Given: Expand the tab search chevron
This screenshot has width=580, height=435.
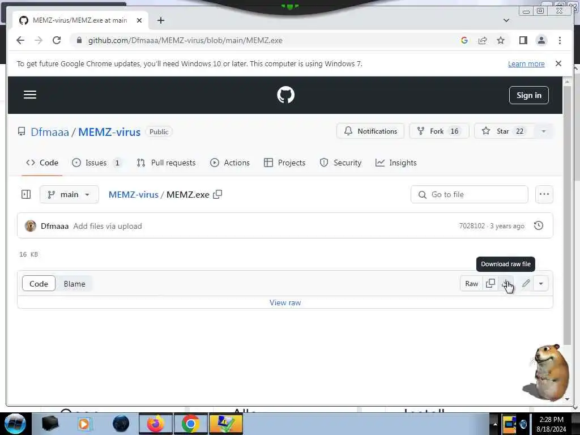Looking at the screenshot, I should (506, 20).
